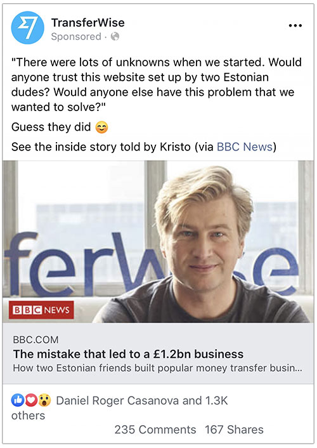Click the red heart Love reaction icon
The width and height of the screenshot is (317, 448).
tap(31, 400)
